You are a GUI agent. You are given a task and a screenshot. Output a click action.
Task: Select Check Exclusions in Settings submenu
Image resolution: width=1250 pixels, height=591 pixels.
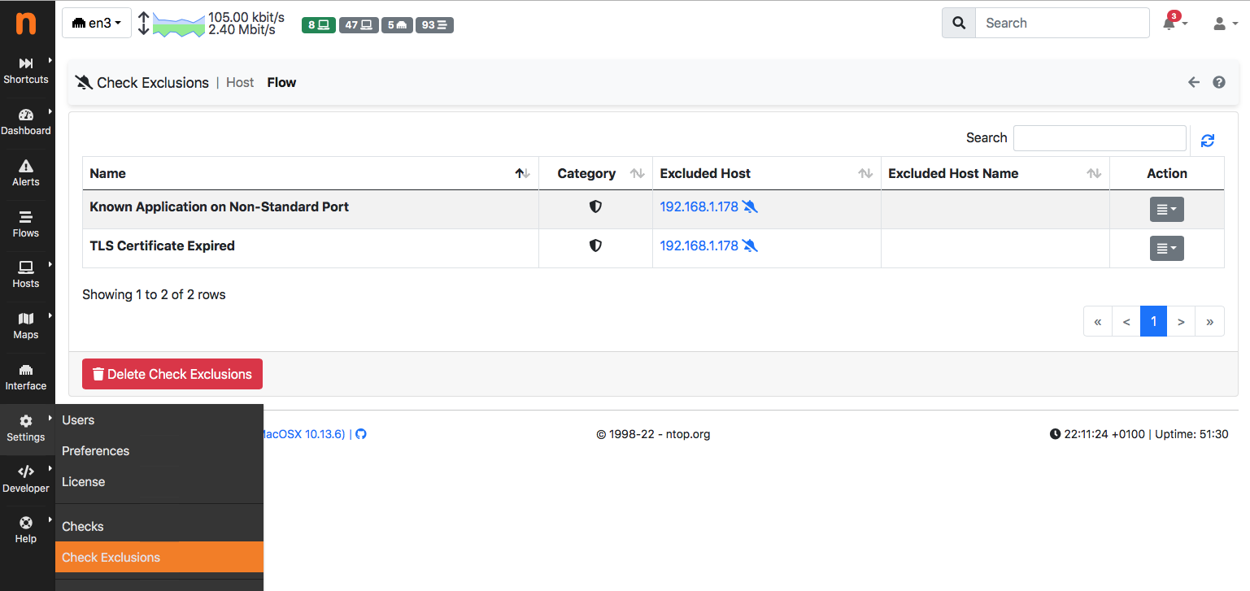pos(159,558)
